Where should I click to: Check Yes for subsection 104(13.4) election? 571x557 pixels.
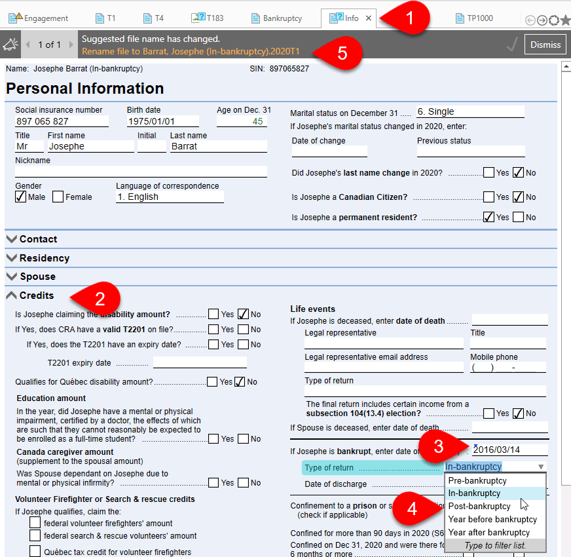point(488,413)
